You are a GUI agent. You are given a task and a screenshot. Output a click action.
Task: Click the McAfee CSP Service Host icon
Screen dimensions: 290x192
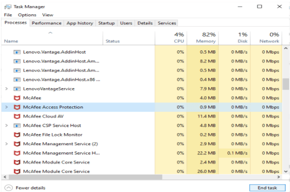click(17, 126)
